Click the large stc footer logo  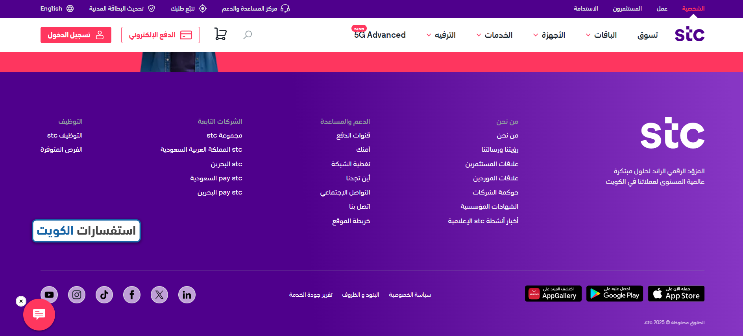click(x=673, y=133)
